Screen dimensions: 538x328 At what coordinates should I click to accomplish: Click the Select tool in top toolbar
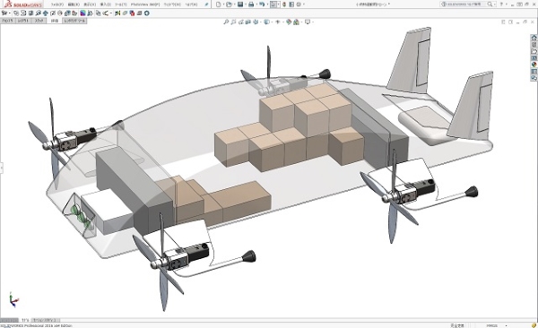[x=273, y=4]
